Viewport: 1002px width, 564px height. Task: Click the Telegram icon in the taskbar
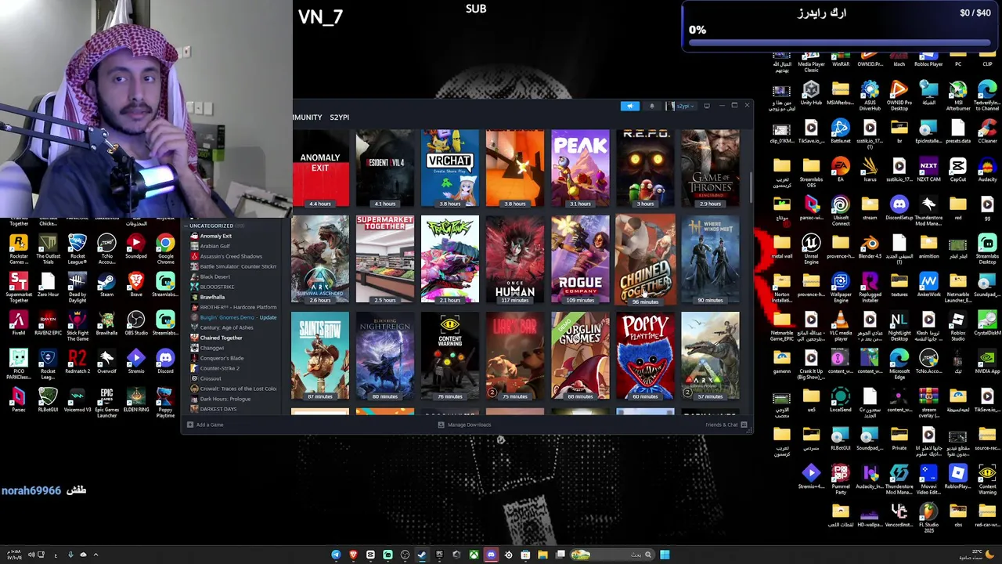336,555
